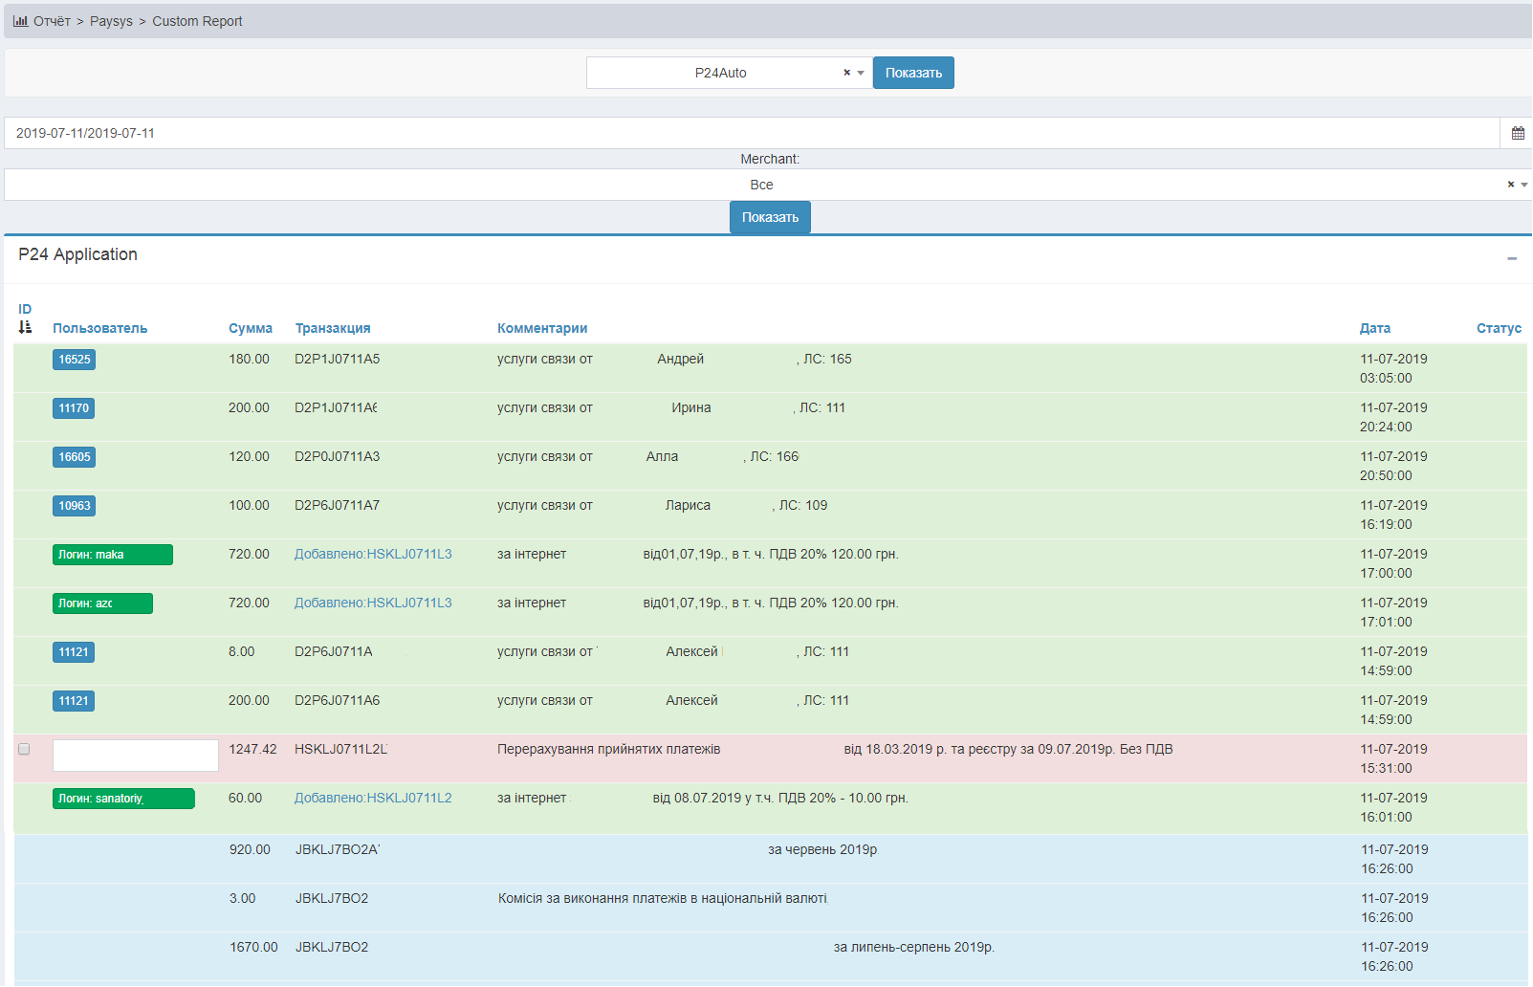Click Показать button below Merchant
The image size is (1533, 987).
click(770, 217)
